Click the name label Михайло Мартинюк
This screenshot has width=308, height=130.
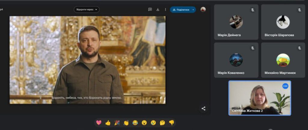click(x=280, y=73)
